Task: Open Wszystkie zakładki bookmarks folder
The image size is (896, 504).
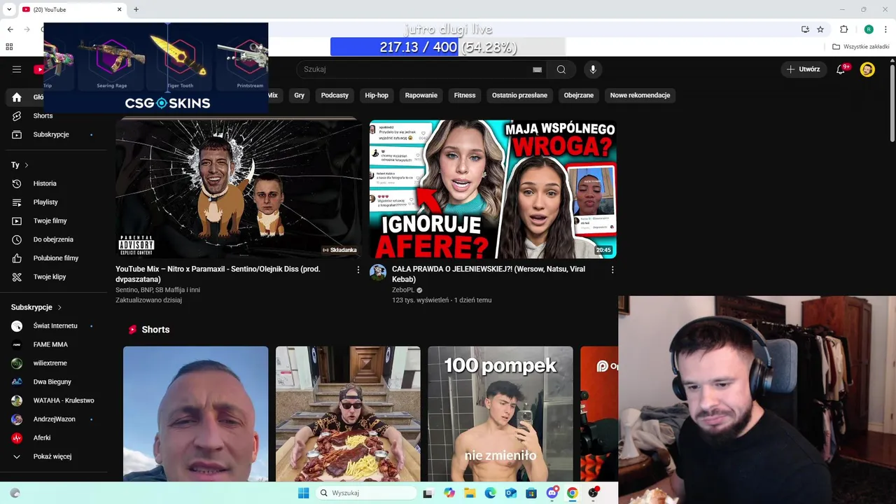Action: [x=861, y=47]
